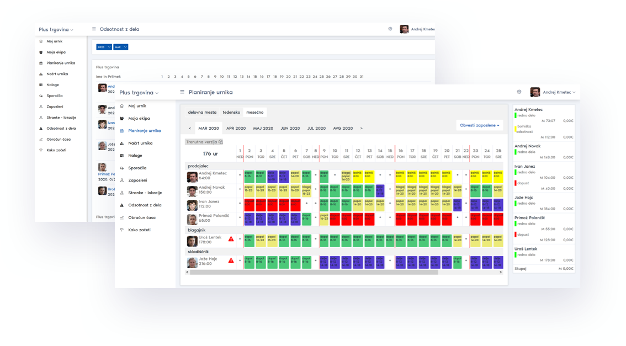Go to Načrt urnika in front sidebar

tap(140, 143)
